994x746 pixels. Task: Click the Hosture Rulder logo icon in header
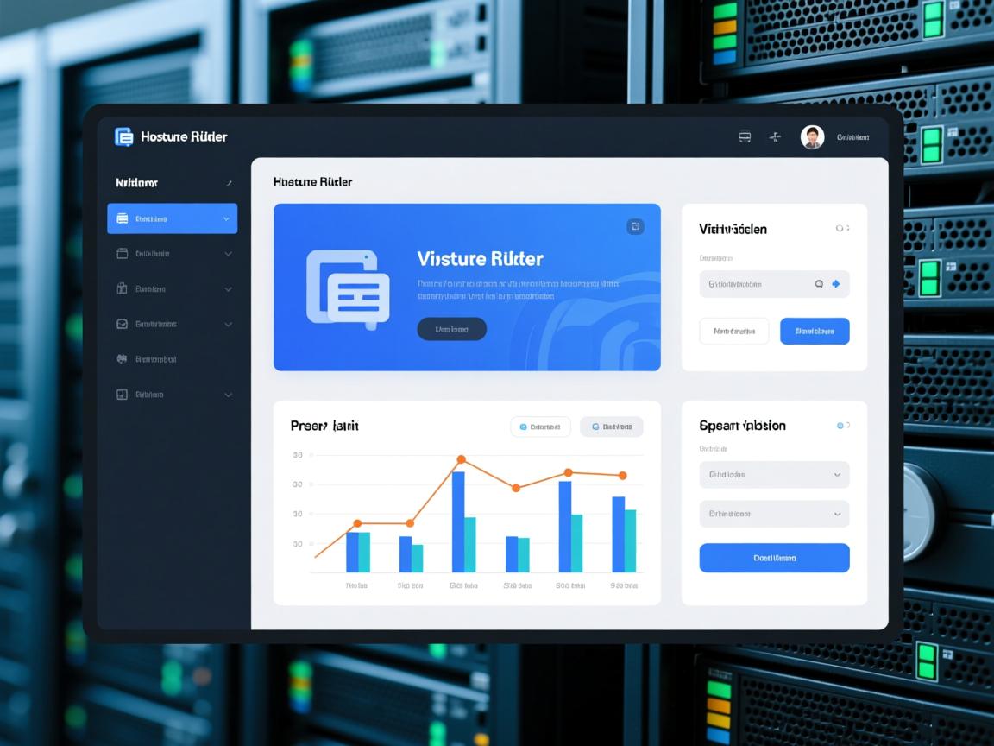[124, 136]
